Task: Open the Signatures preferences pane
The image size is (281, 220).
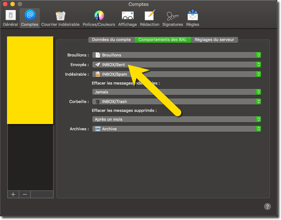Action: (x=172, y=18)
